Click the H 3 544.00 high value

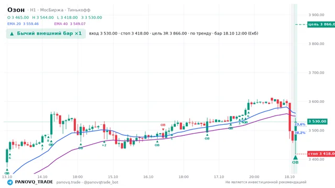point(43,17)
